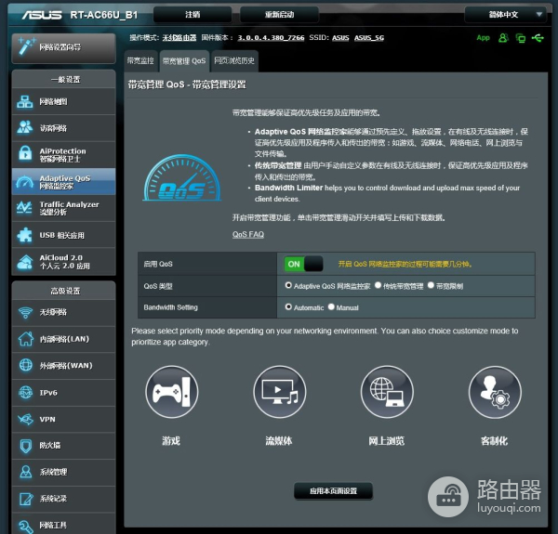Image resolution: width=558 pixels, height=534 pixels.
Task: Click the Reboot (重新启动) button
Action: pyautogui.click(x=279, y=15)
